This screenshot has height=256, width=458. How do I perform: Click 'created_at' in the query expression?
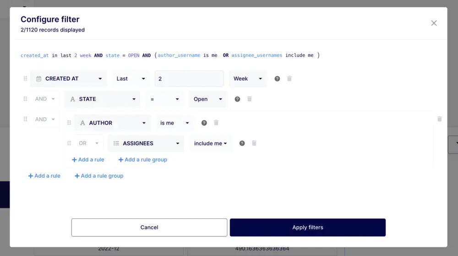click(34, 55)
